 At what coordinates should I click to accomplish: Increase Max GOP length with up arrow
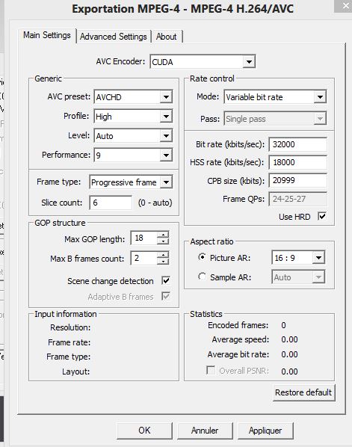pos(163,235)
